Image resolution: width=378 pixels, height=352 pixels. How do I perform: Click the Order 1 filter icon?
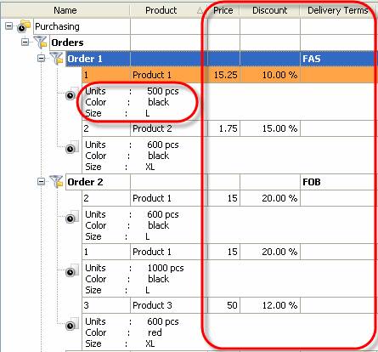click(x=56, y=59)
